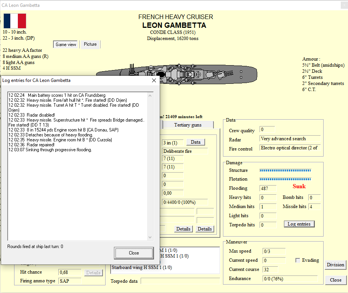Click 'Rounds fired at ship last turn: 0'
This screenshot has height=293, width=348.
pyautogui.click(x=35, y=247)
